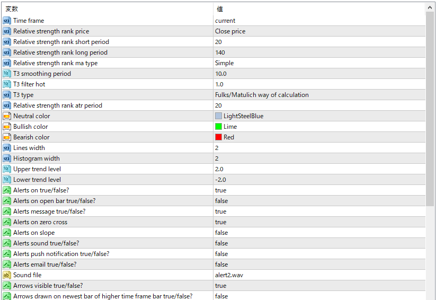Click the Alerts on zero cross boolean icon
The width and height of the screenshot is (436, 300).
coord(6,222)
